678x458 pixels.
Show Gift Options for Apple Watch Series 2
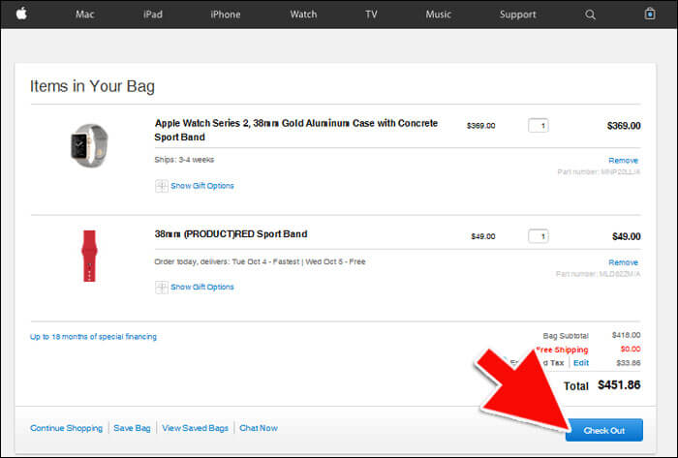coord(201,186)
